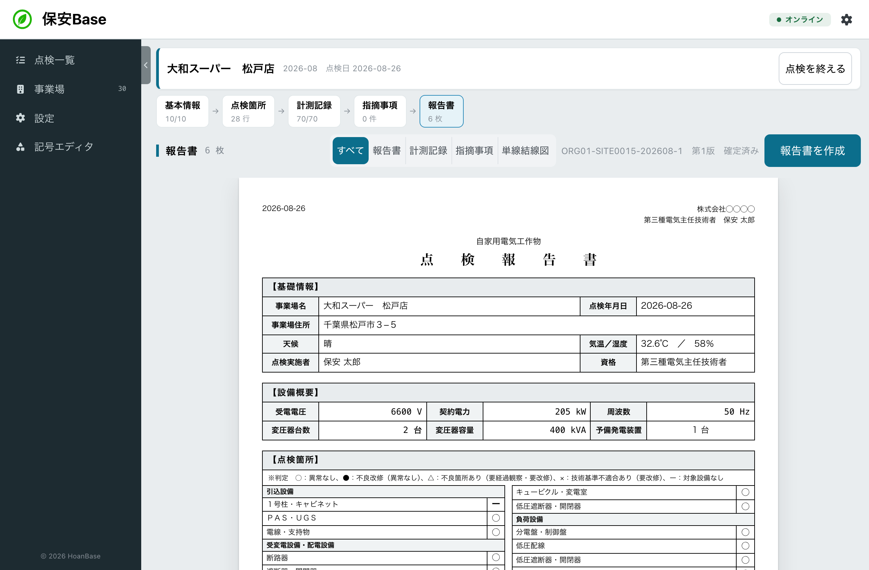Viewport: 869px width, 570px height.
Task: Click the 32.6℃ ／ 58% cell
Action: coord(695,344)
